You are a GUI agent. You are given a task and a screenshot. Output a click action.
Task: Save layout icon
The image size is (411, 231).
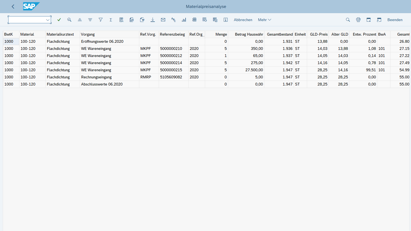(x=215, y=20)
